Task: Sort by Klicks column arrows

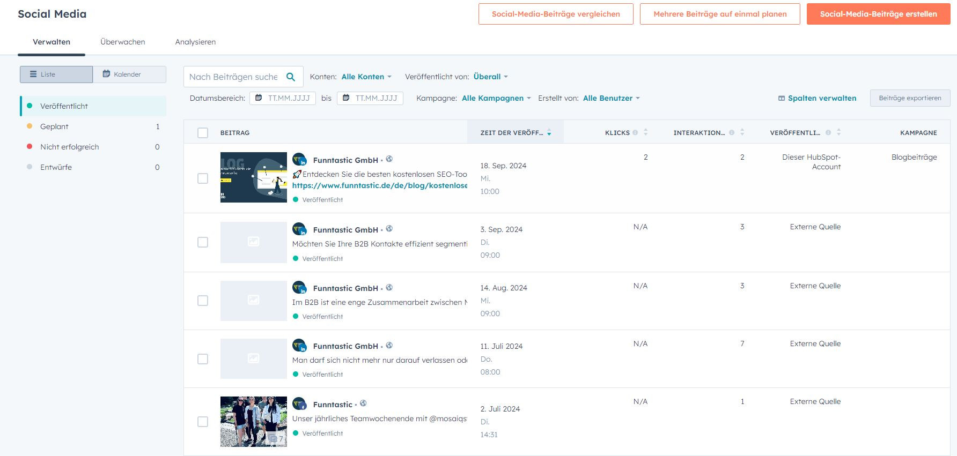Action: coord(645,132)
